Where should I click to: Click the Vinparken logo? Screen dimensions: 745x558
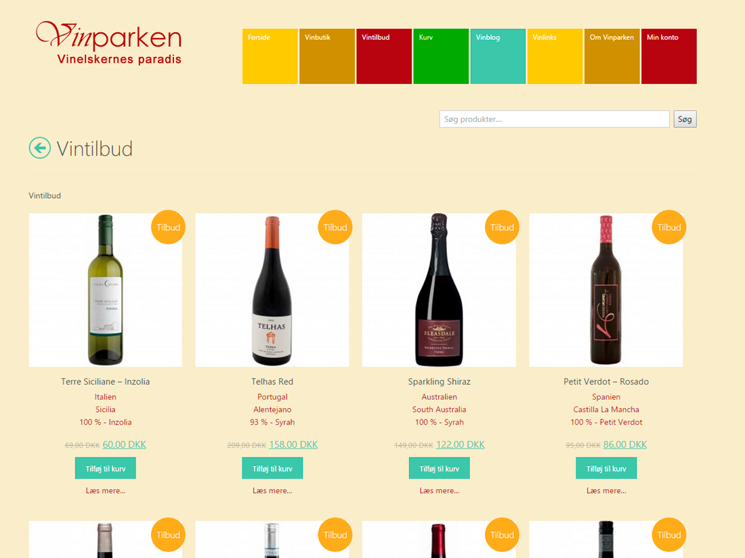click(x=109, y=43)
